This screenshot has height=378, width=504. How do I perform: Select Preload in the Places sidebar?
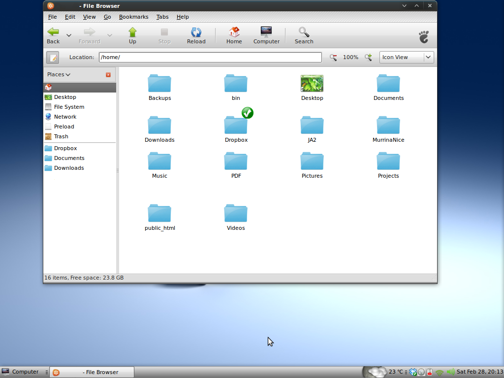point(80,126)
